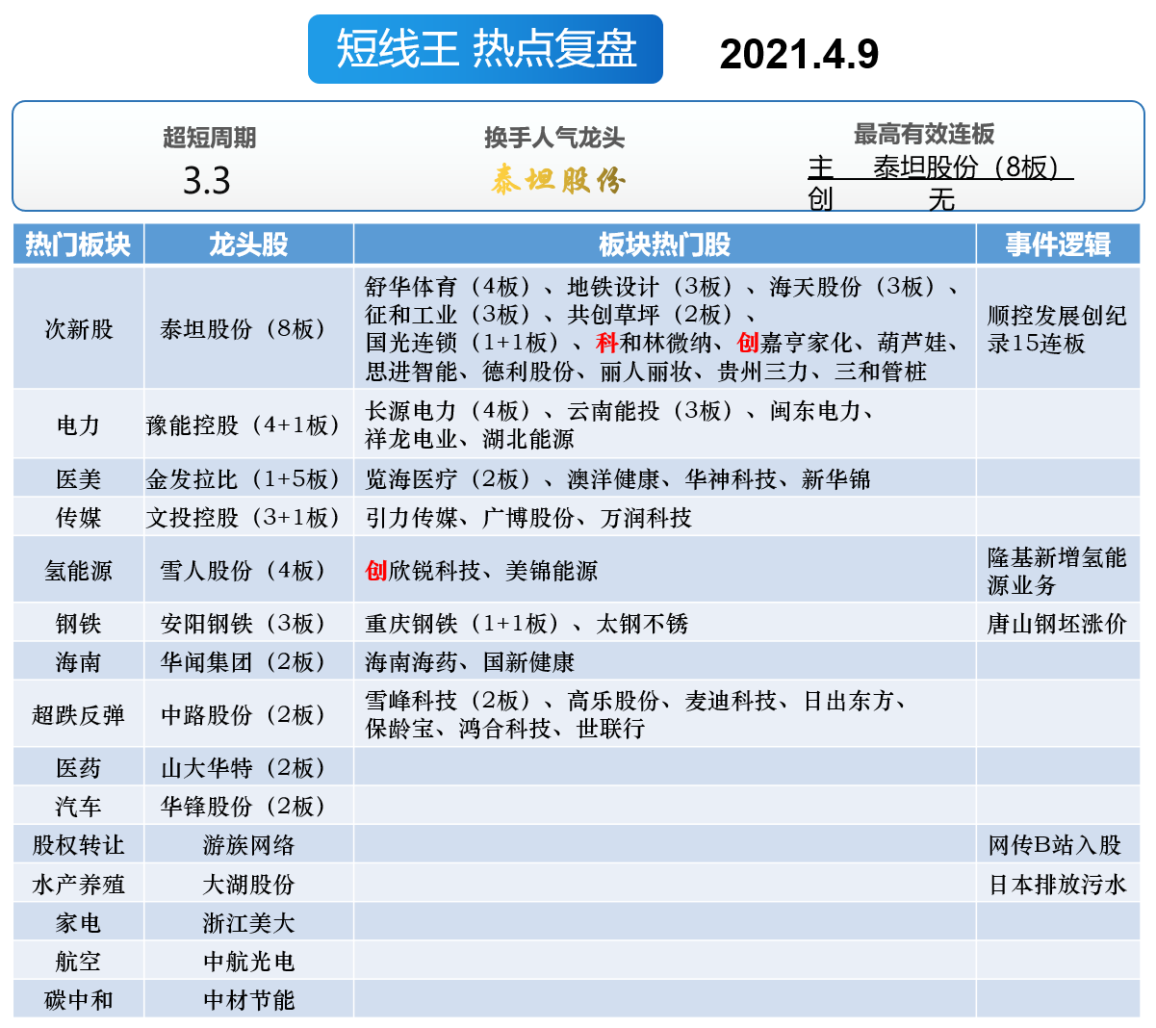Select 泰坦股份（8板）in the 龙头股 column
Image resolution: width=1156 pixels, height=1028 pixels.
point(248,328)
